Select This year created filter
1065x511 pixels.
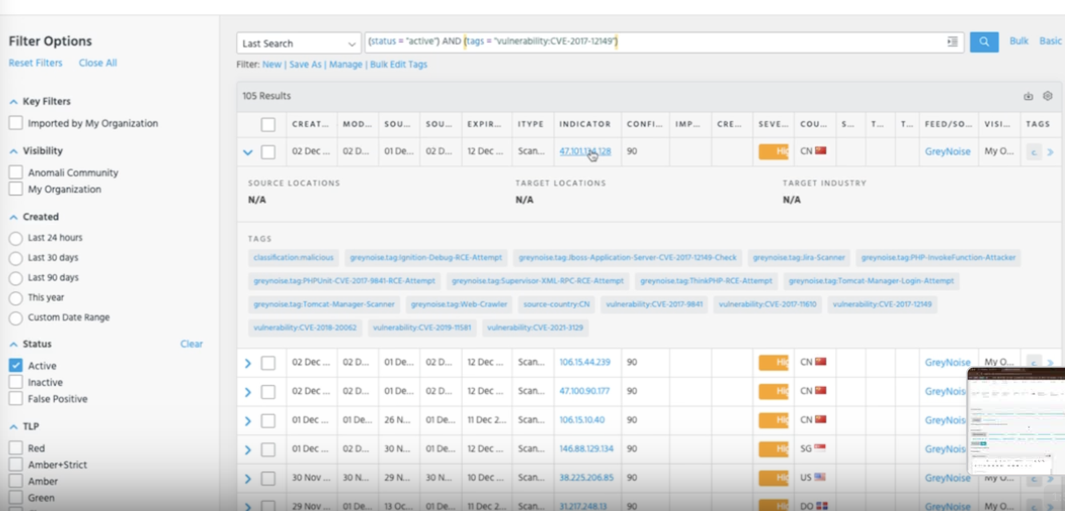16,298
